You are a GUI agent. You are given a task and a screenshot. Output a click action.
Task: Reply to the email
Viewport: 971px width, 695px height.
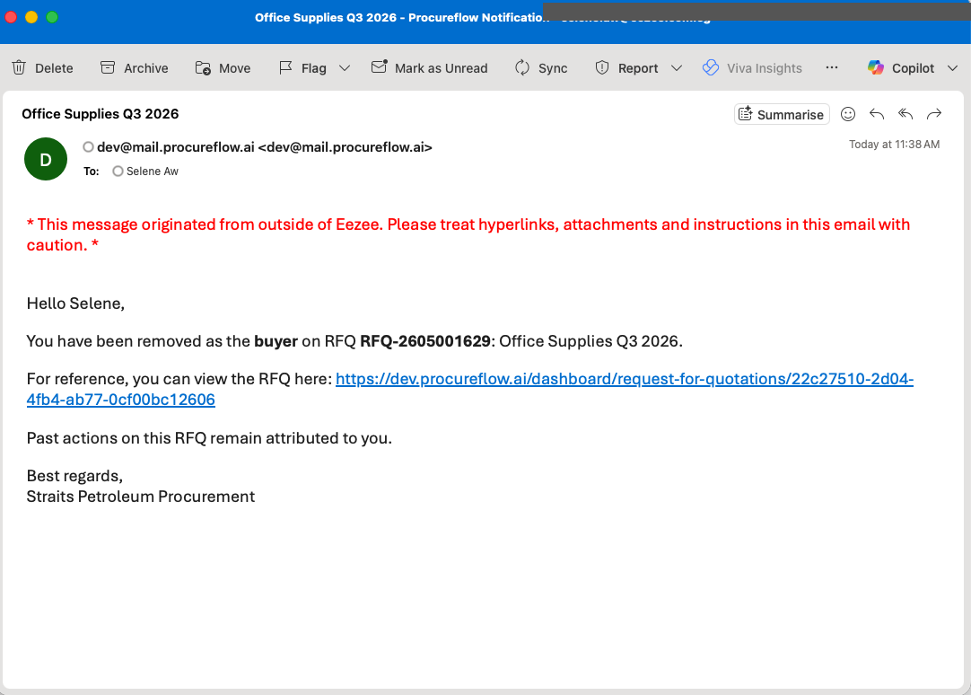(x=876, y=114)
